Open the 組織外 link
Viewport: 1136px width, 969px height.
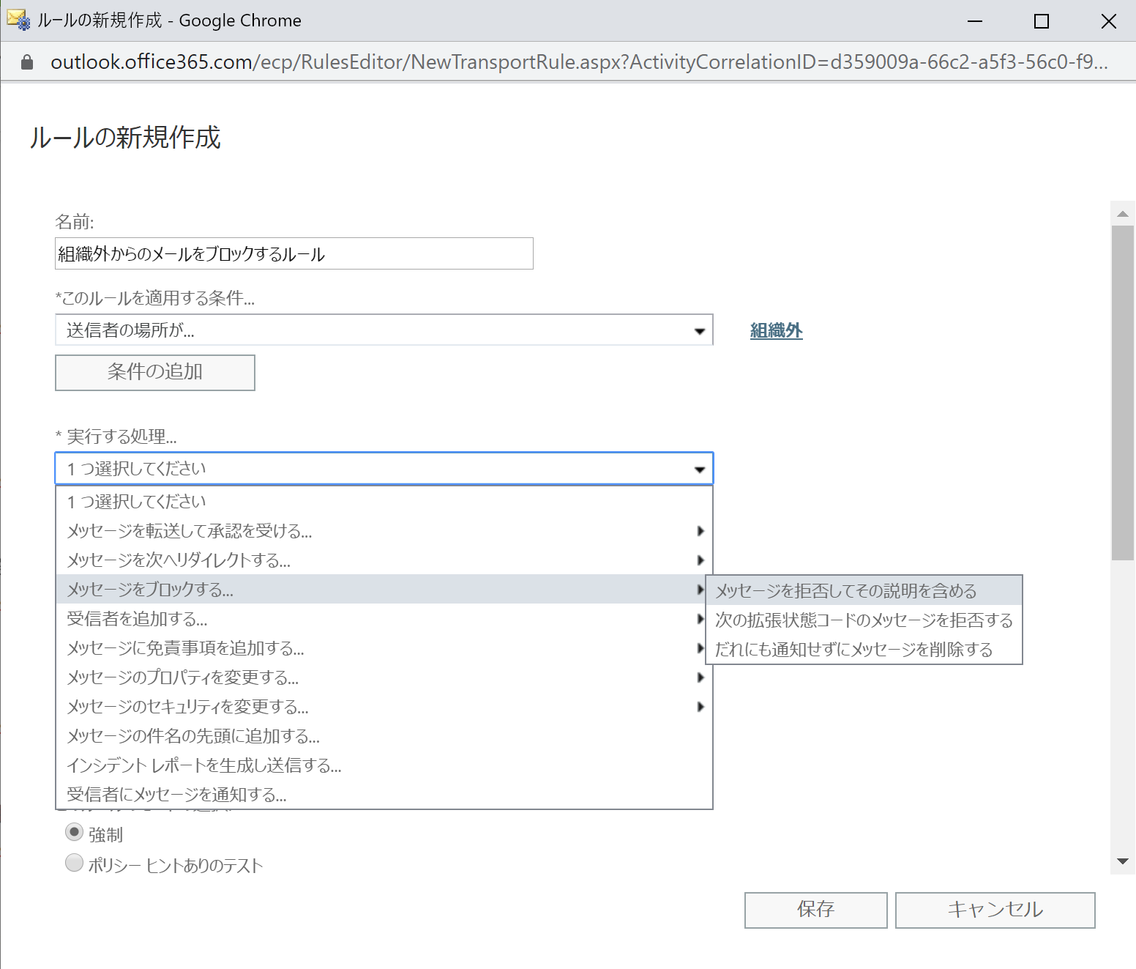tap(777, 331)
